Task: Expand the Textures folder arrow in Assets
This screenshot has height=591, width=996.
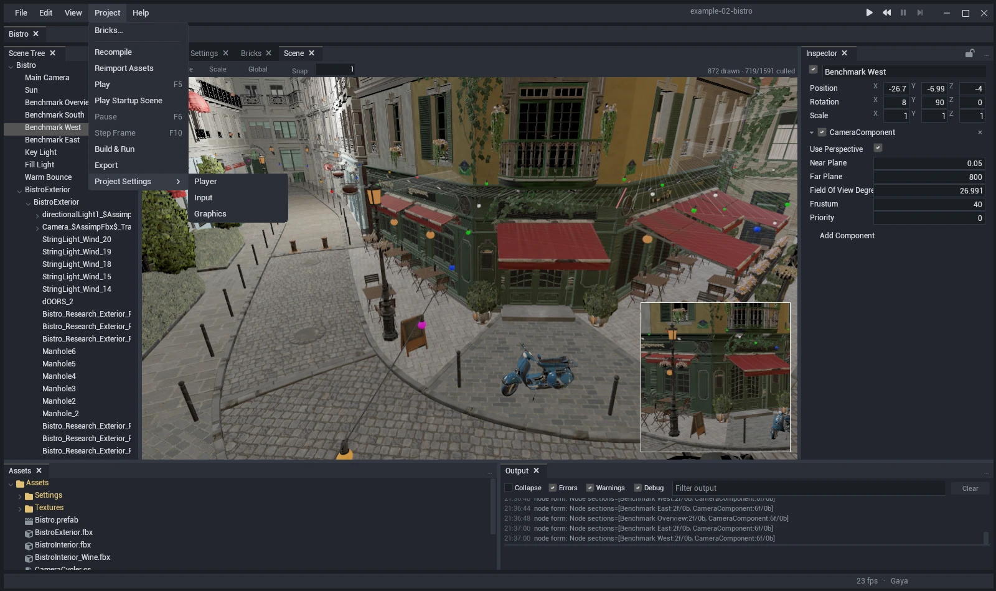Action: coord(20,509)
